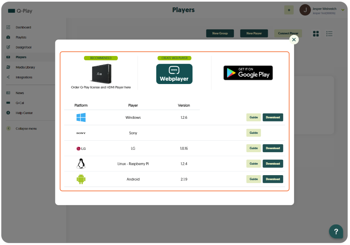The width and height of the screenshot is (350, 245).
Task: Click the Android robot logo
Action: [81, 179]
